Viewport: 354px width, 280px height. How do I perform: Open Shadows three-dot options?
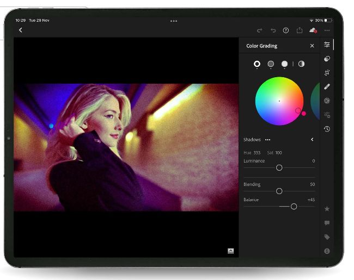(x=268, y=140)
